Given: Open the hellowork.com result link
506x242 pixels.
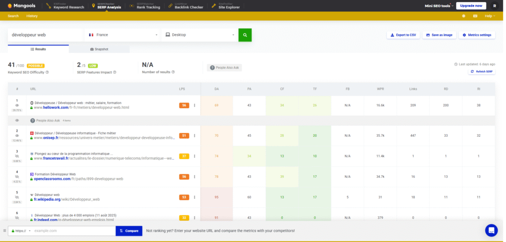Looking at the screenshot, I should (82, 108).
